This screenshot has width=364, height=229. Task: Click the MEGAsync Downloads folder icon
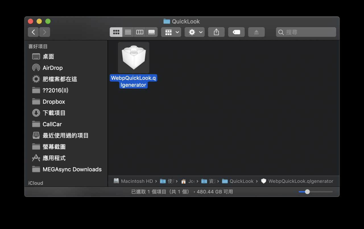tap(36, 169)
